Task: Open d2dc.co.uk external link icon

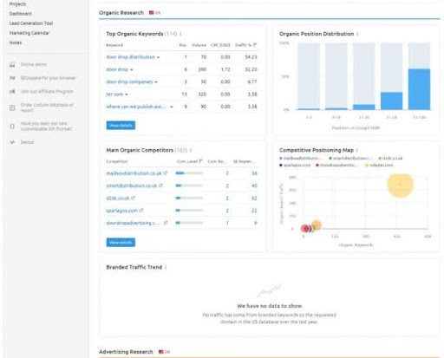Action: coord(134,199)
